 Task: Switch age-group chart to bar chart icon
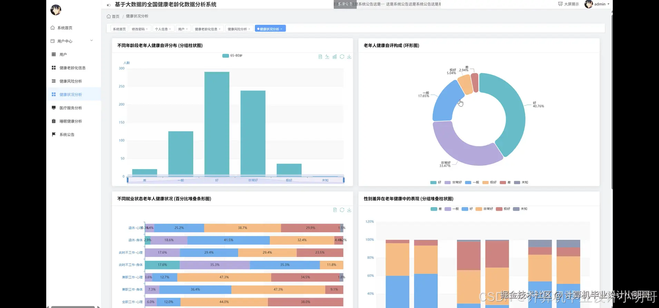335,57
